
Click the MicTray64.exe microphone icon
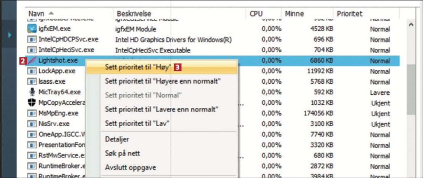click(x=32, y=92)
